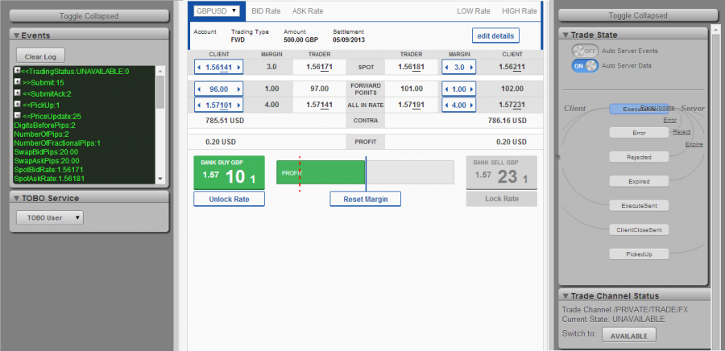Increase all-in ask margin 4.00
725x351 pixels.
(x=471, y=105)
